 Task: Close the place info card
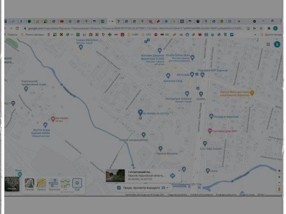pos(179,170)
